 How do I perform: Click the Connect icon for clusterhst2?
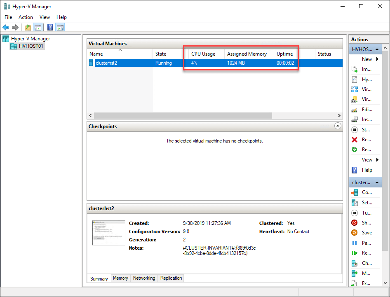coord(355,192)
